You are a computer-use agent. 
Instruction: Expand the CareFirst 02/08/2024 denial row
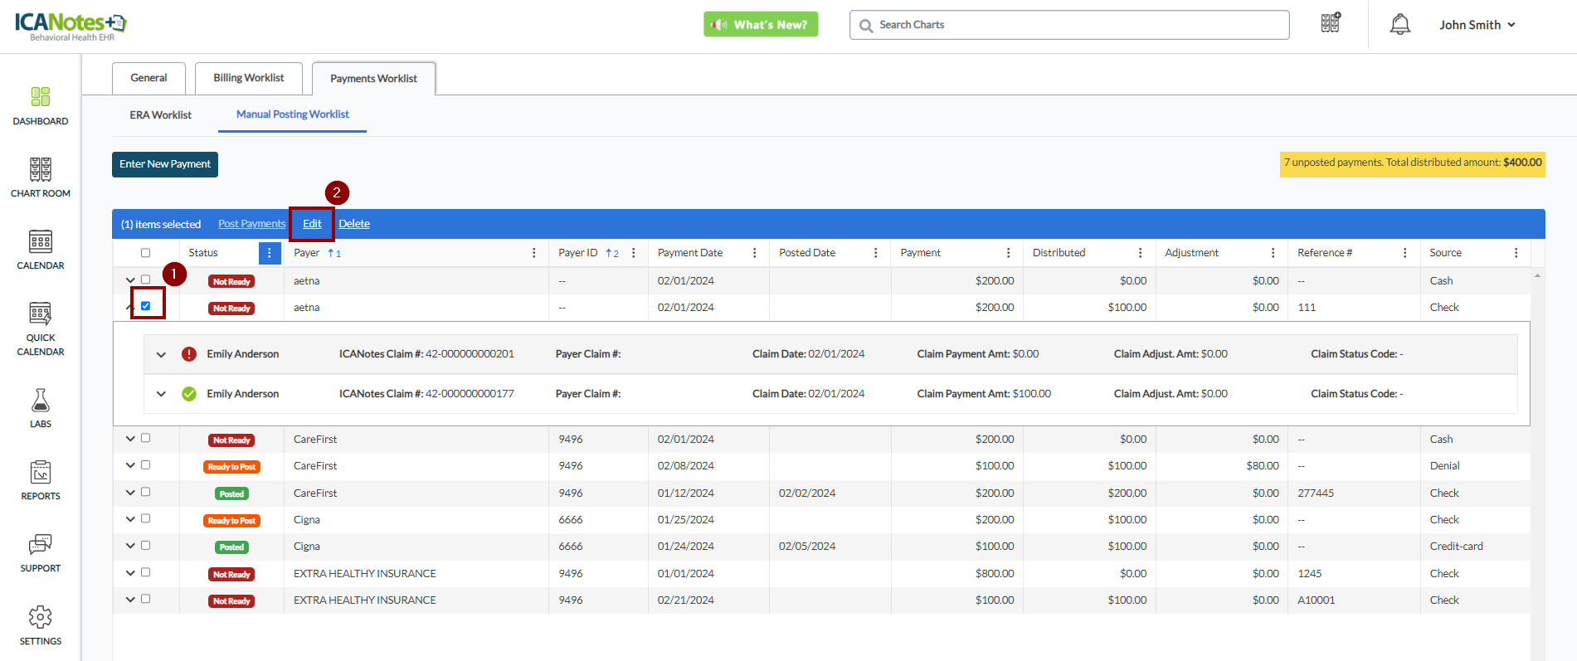130,466
